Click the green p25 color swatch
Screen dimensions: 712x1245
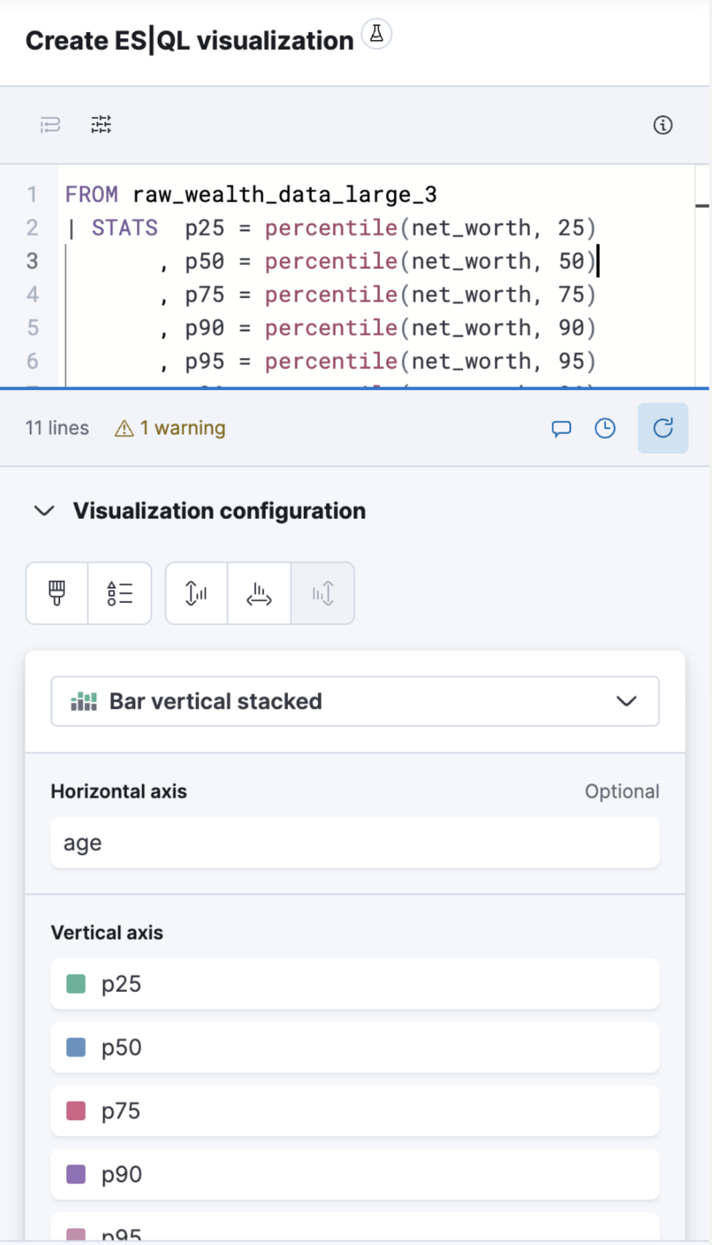click(76, 984)
